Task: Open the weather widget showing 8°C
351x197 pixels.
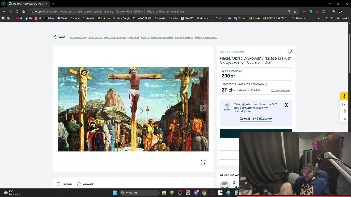Action: [x=12, y=193]
